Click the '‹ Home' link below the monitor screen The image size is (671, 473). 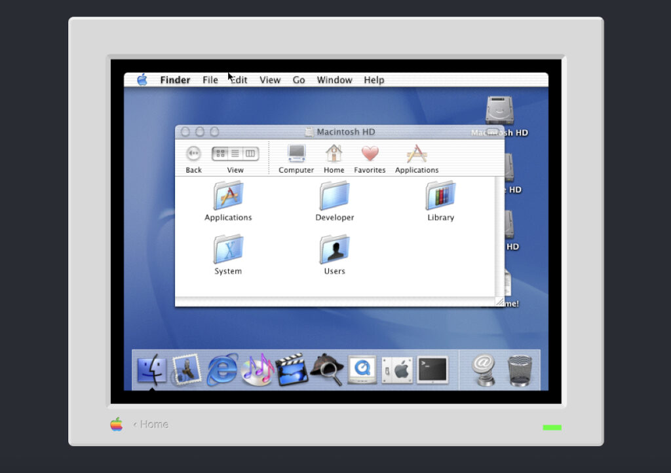pos(151,425)
